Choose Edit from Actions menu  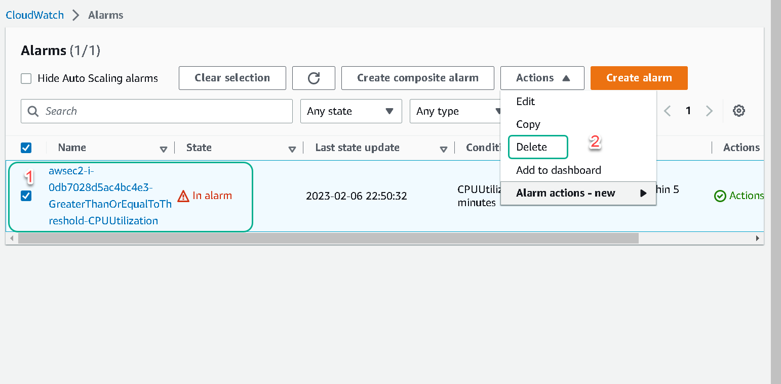[525, 101]
